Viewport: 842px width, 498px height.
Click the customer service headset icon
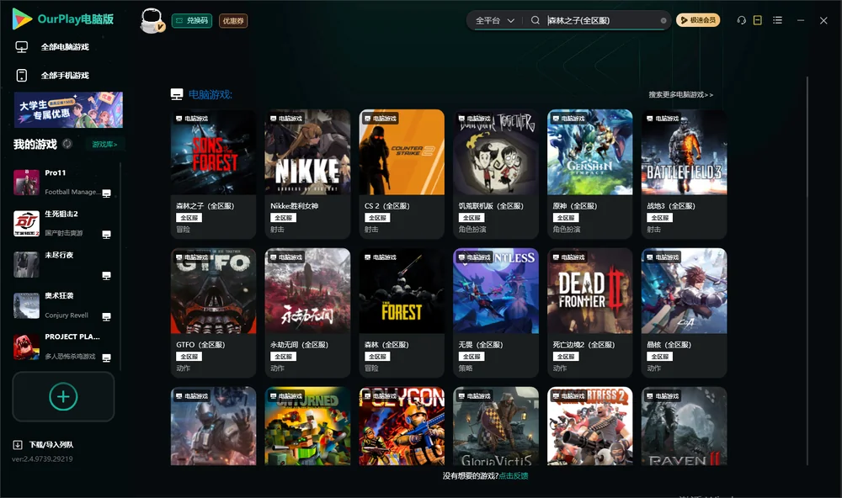click(741, 20)
